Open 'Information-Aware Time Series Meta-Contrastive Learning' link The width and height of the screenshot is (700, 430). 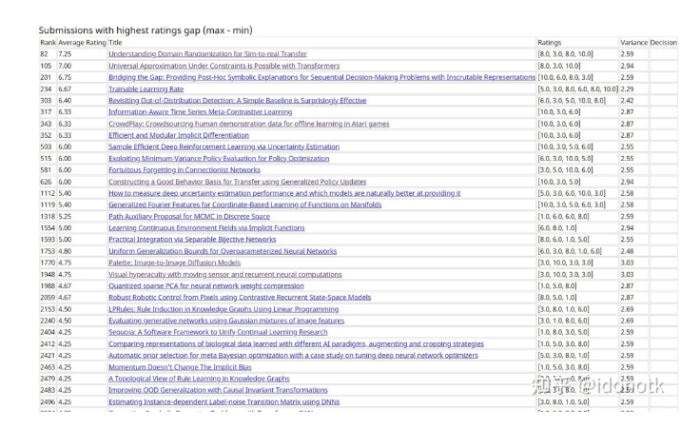[x=201, y=112]
